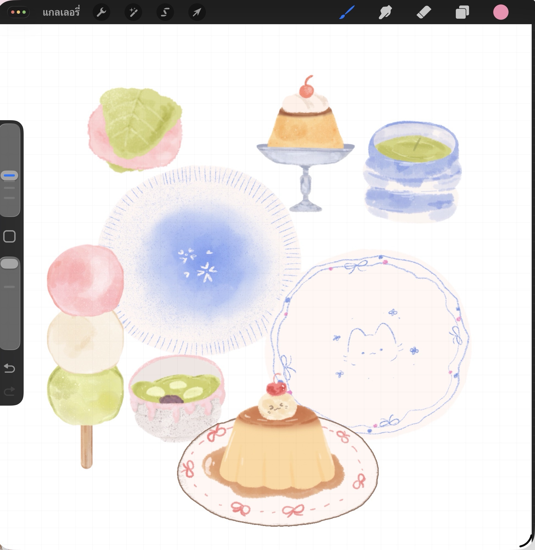Select the Paint brush tool
This screenshot has height=550, width=535.
(x=347, y=12)
